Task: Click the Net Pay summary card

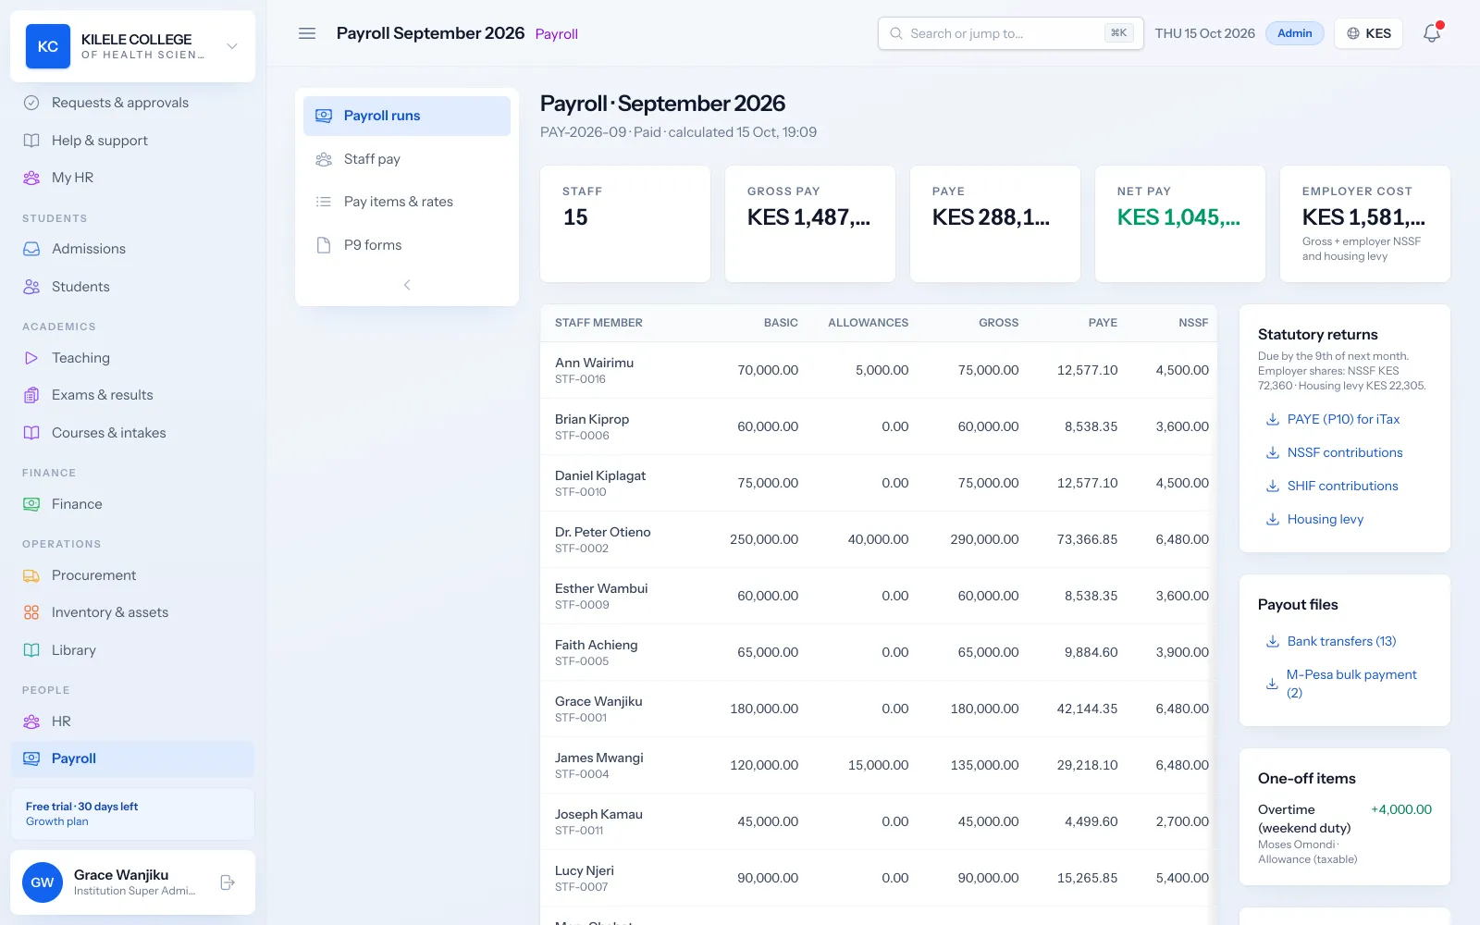Action: 1180,224
